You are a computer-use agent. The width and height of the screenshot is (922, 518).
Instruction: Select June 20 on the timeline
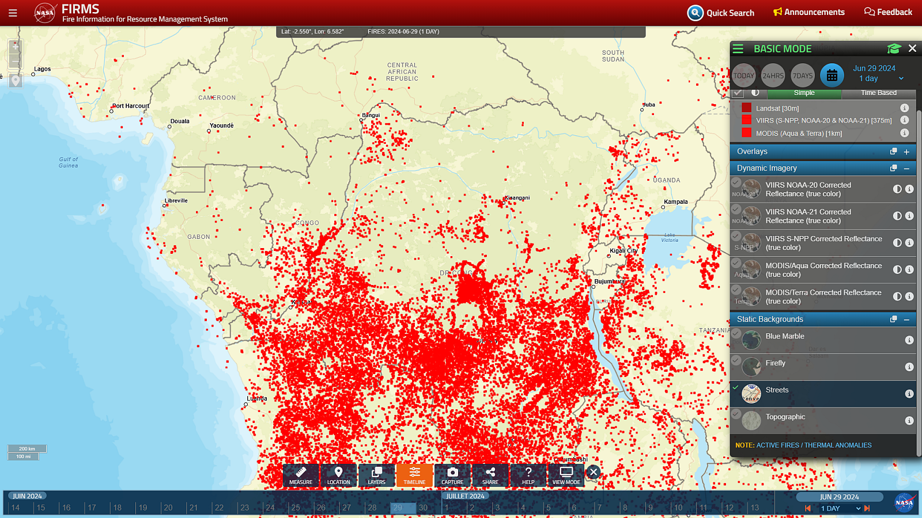tap(168, 508)
